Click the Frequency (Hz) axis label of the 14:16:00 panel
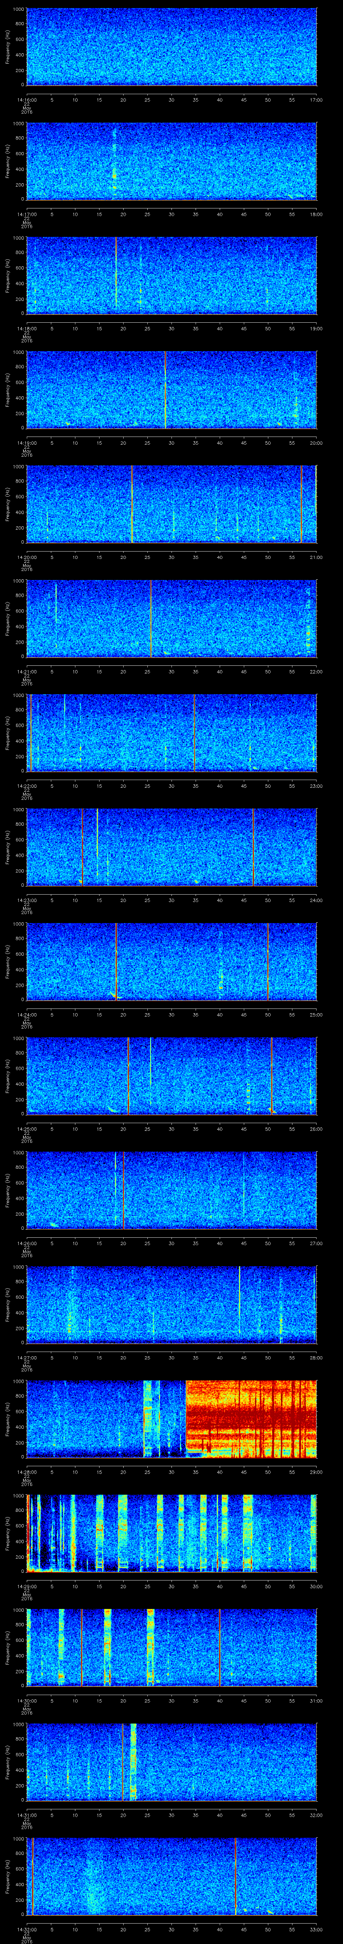This screenshot has width=343, height=1944. coord(8,48)
